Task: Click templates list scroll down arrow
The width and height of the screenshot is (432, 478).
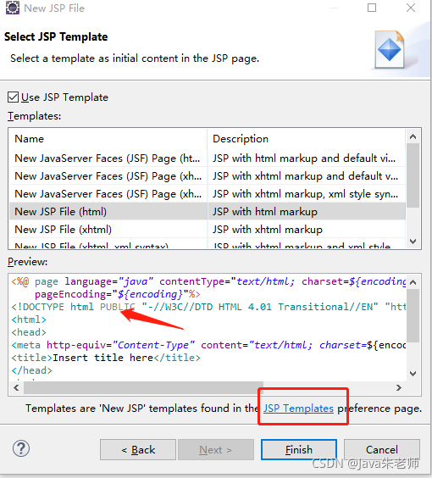Action: [x=413, y=242]
